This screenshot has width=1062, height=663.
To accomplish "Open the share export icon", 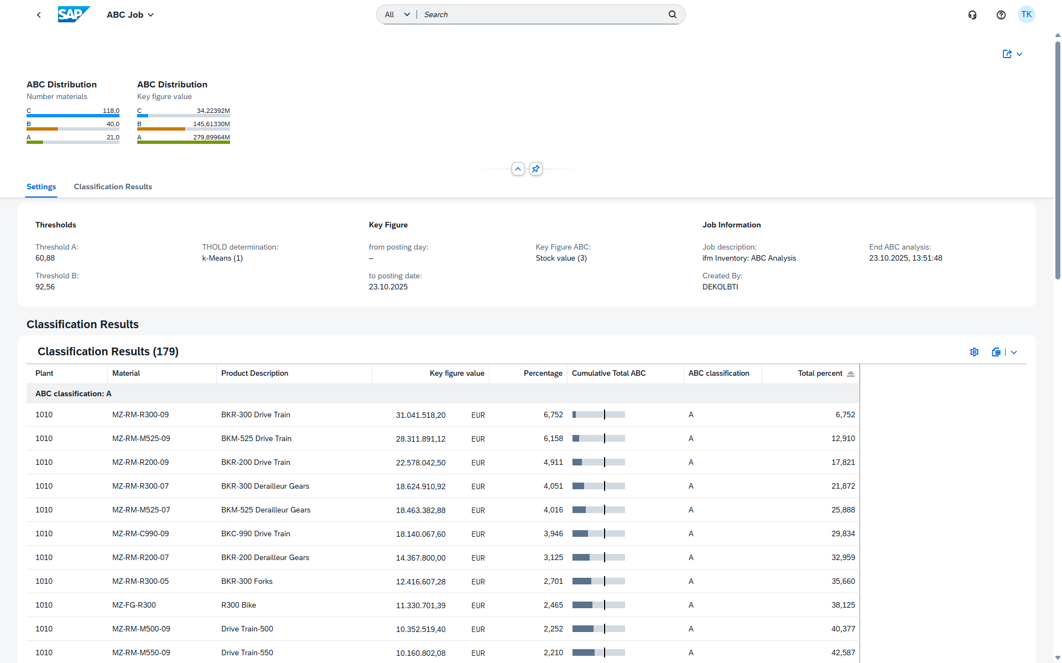I will (1007, 54).
